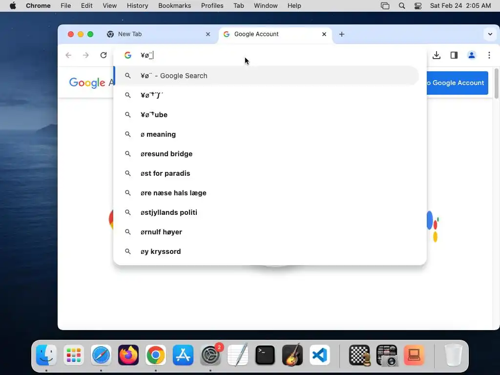500x375 pixels.
Task: Select the 'øresund bridge' suggestion
Action: pos(267,154)
